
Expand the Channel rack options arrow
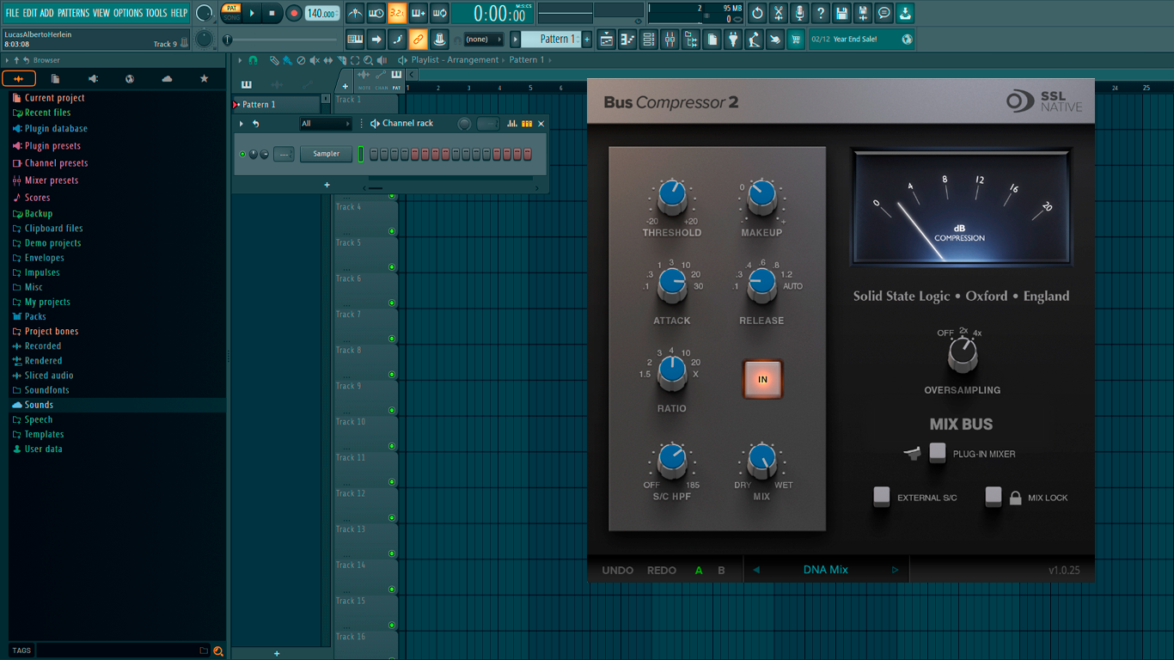point(242,124)
